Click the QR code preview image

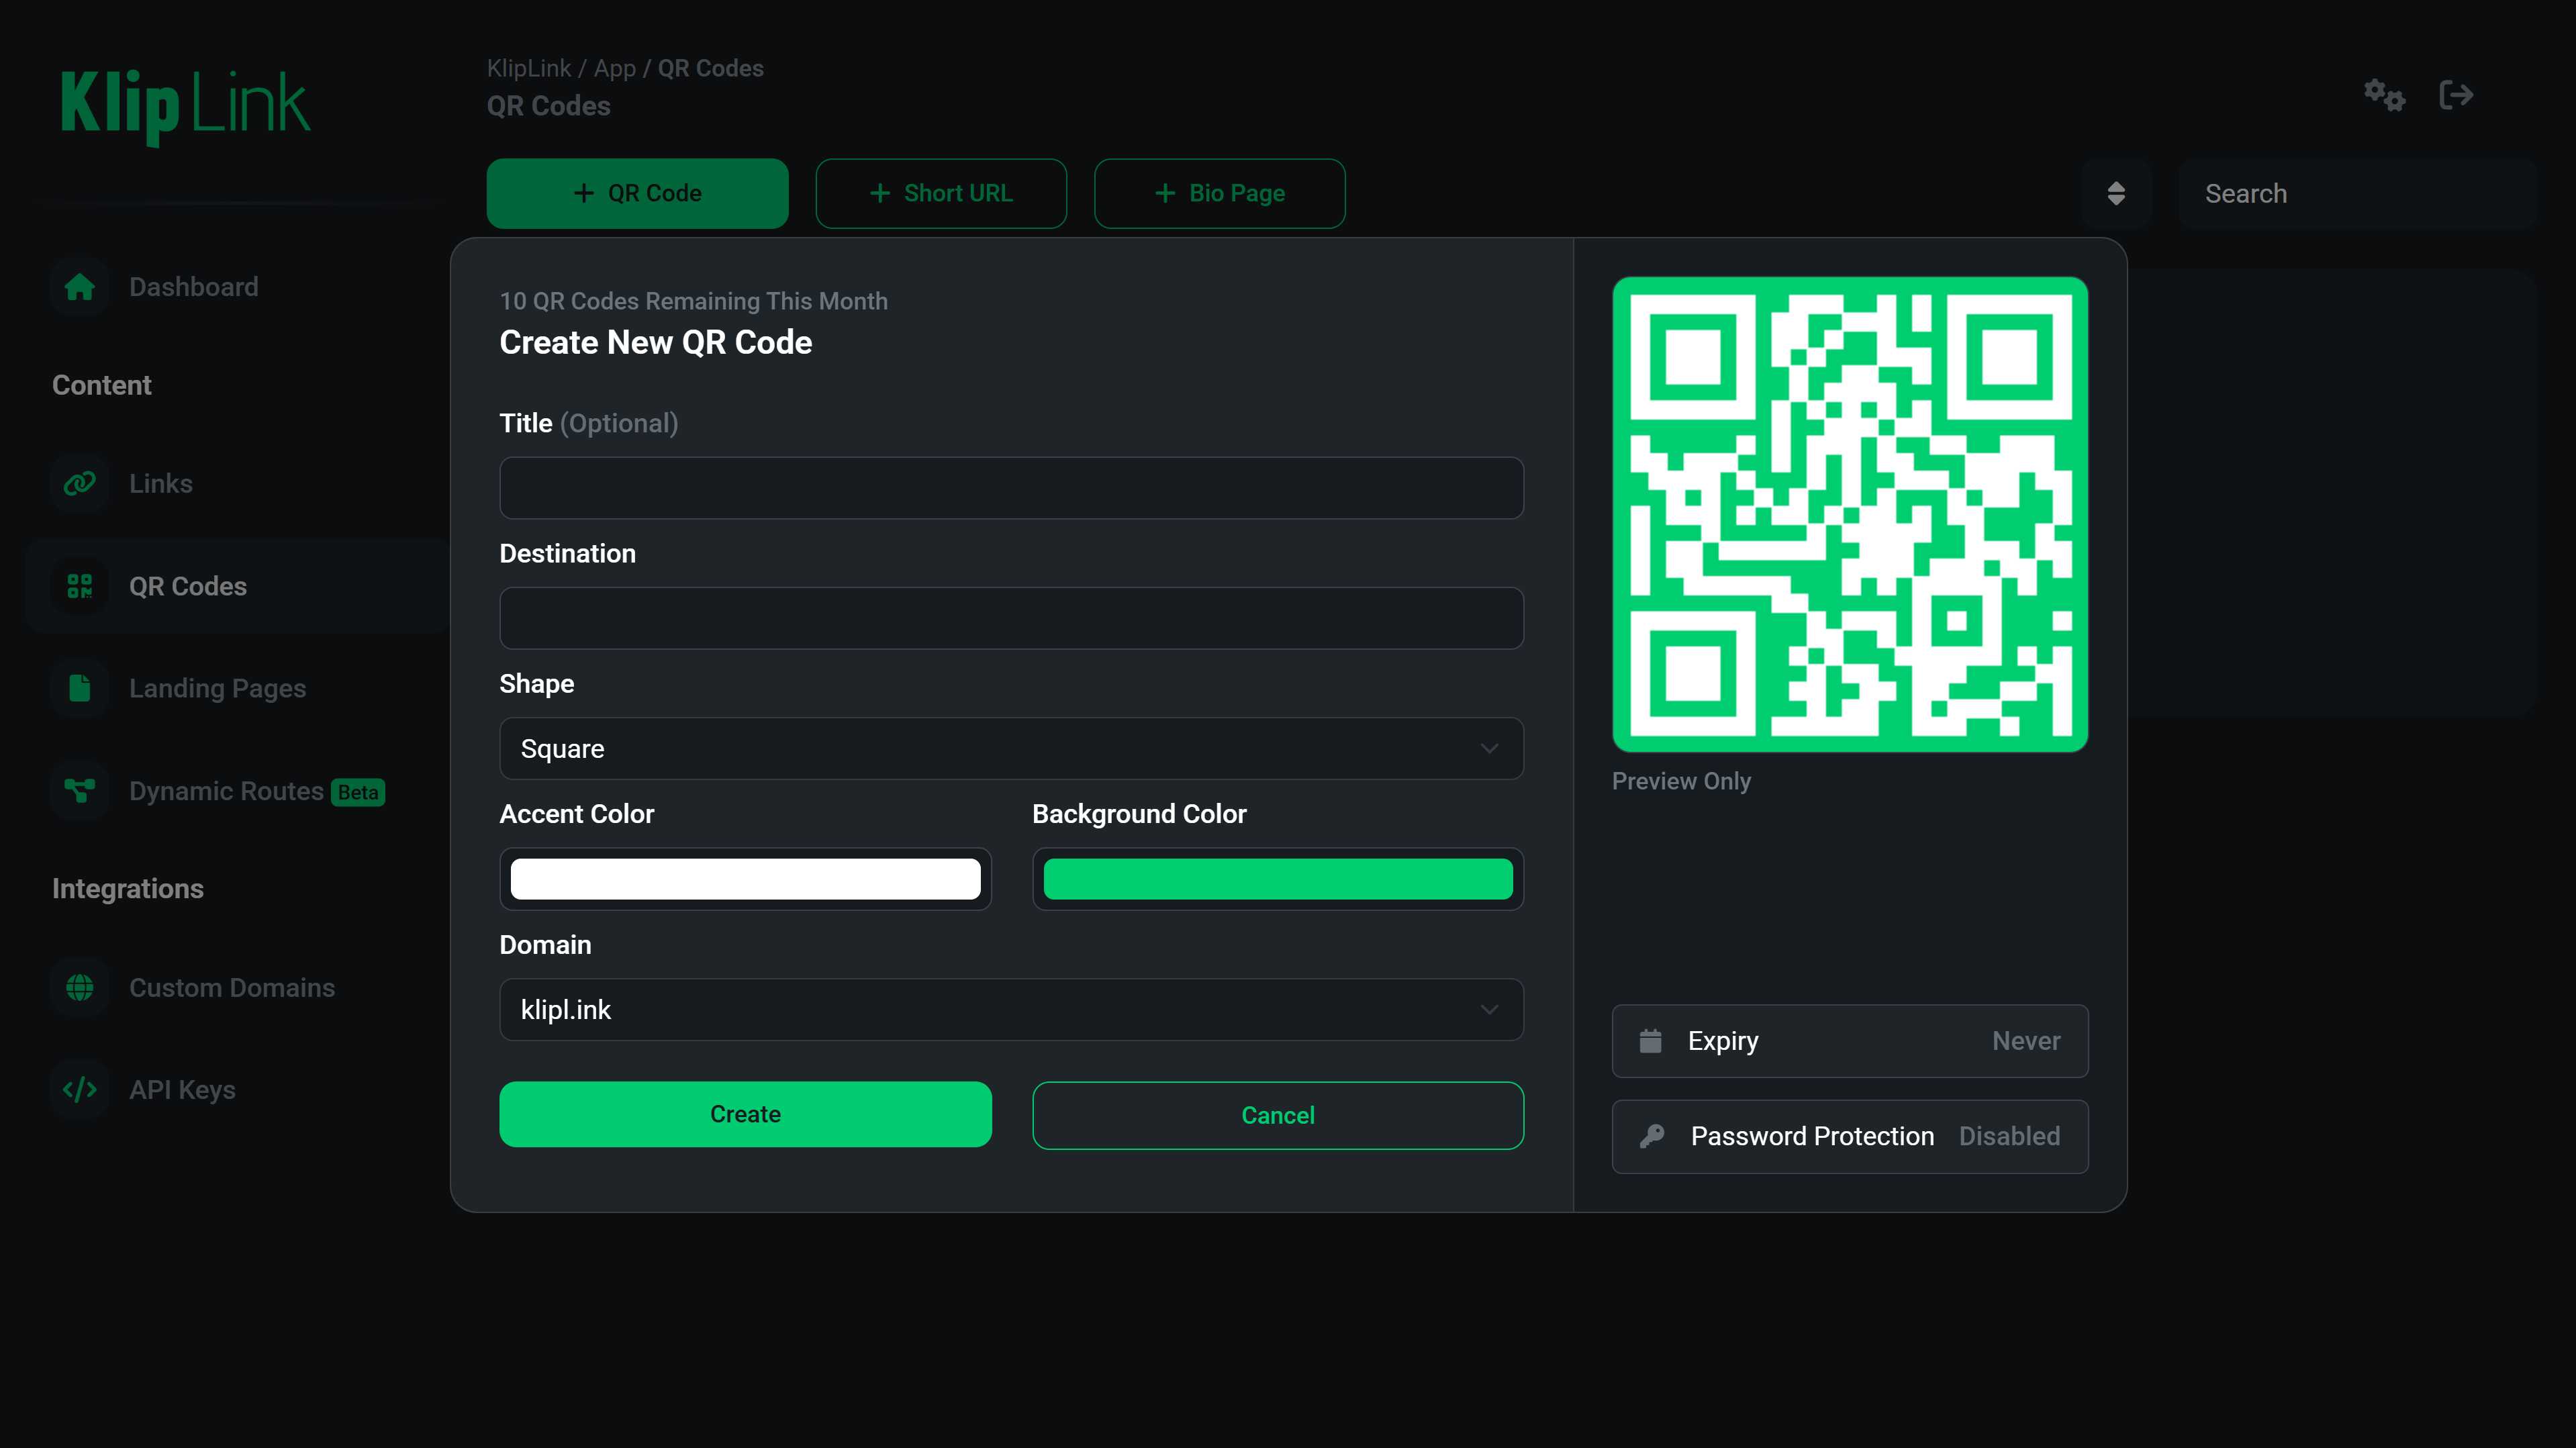1849,514
